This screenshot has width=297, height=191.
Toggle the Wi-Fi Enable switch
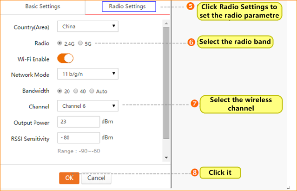point(65,59)
